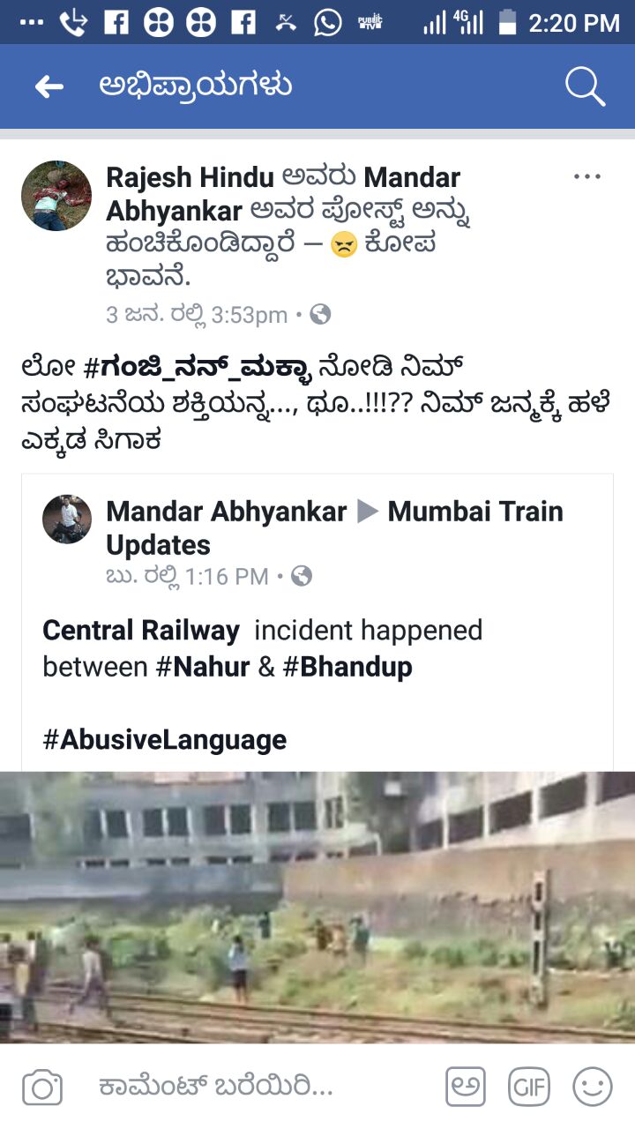635x1129 pixels.
Task: Open Mandar Abhyankar link in share header
Action: (282, 194)
